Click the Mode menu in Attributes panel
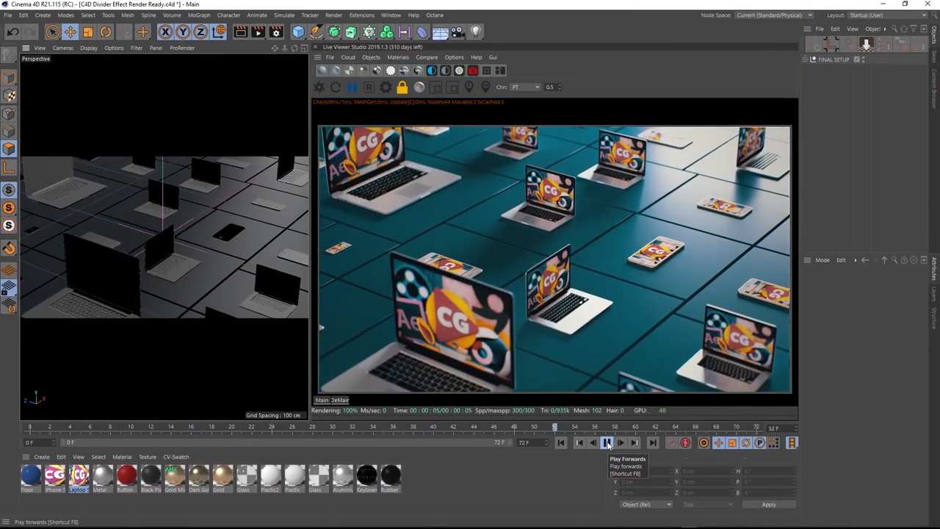940x529 pixels. [x=822, y=260]
